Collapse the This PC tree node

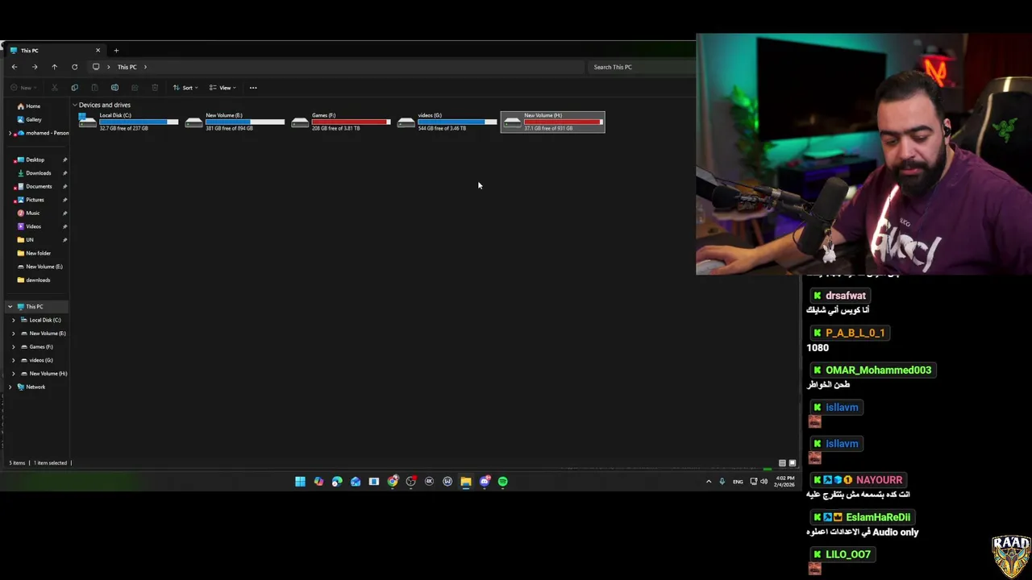(10, 307)
